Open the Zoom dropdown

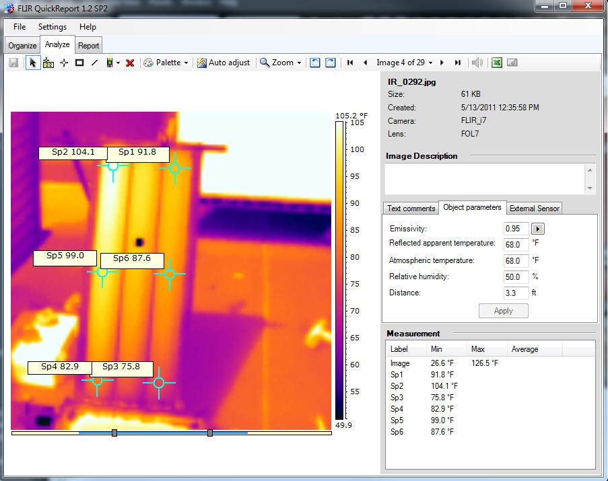point(280,63)
